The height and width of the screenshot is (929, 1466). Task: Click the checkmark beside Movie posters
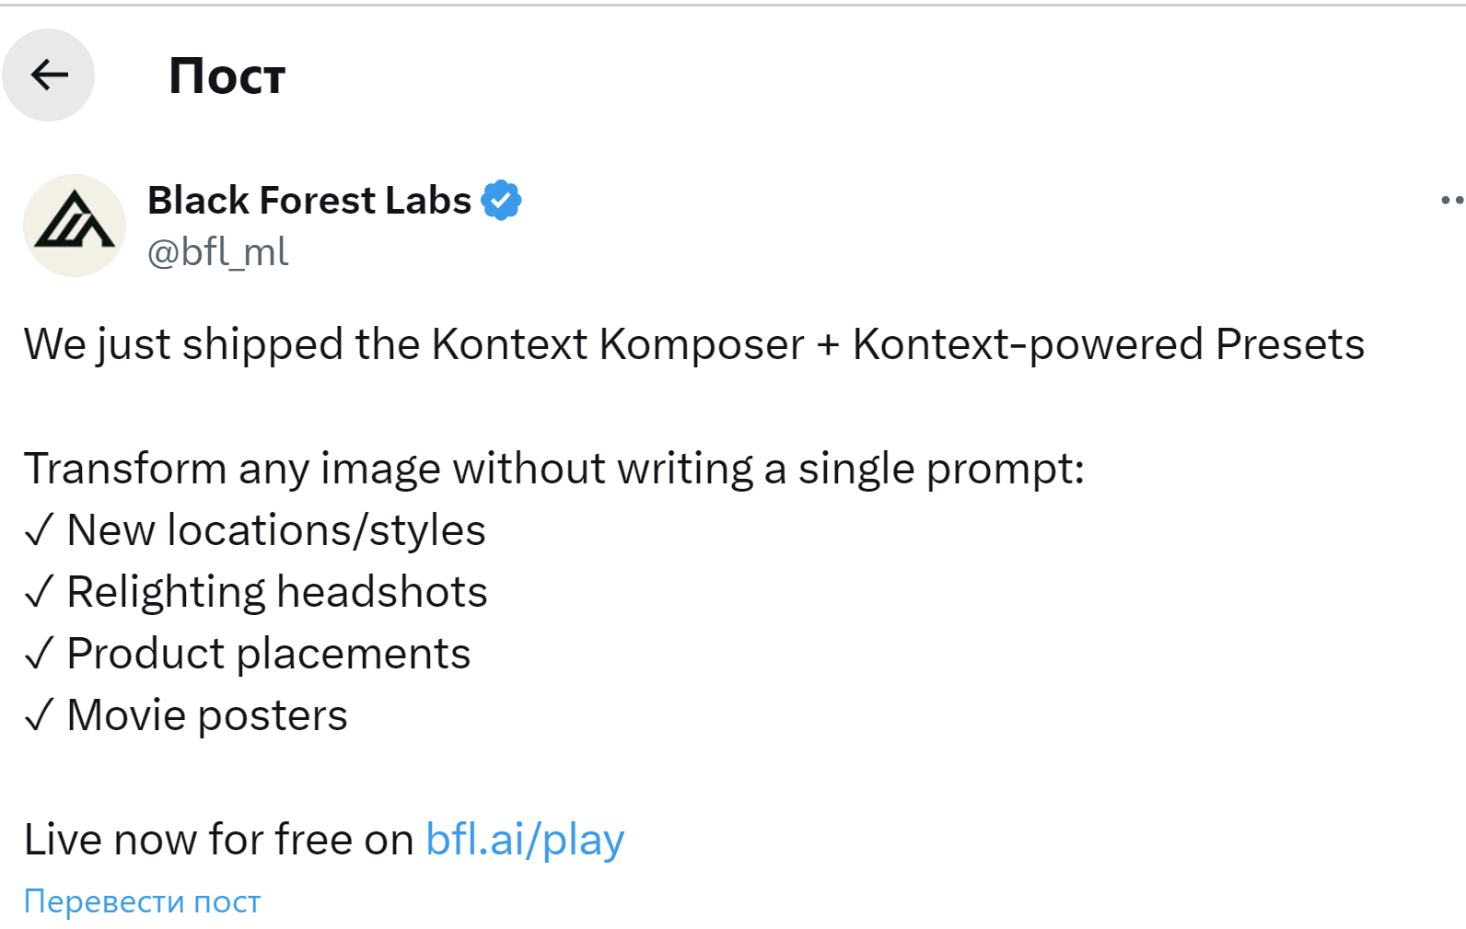[40, 716]
